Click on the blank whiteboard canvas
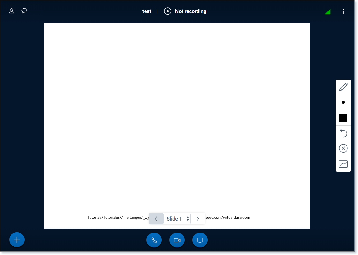Image resolution: width=358 pixels, height=255 pixels. coord(177,124)
